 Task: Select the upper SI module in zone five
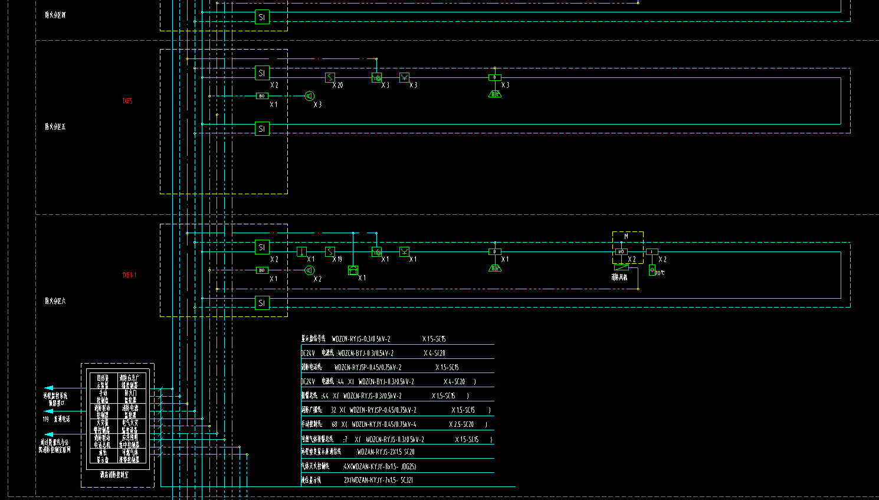pyautogui.click(x=262, y=73)
